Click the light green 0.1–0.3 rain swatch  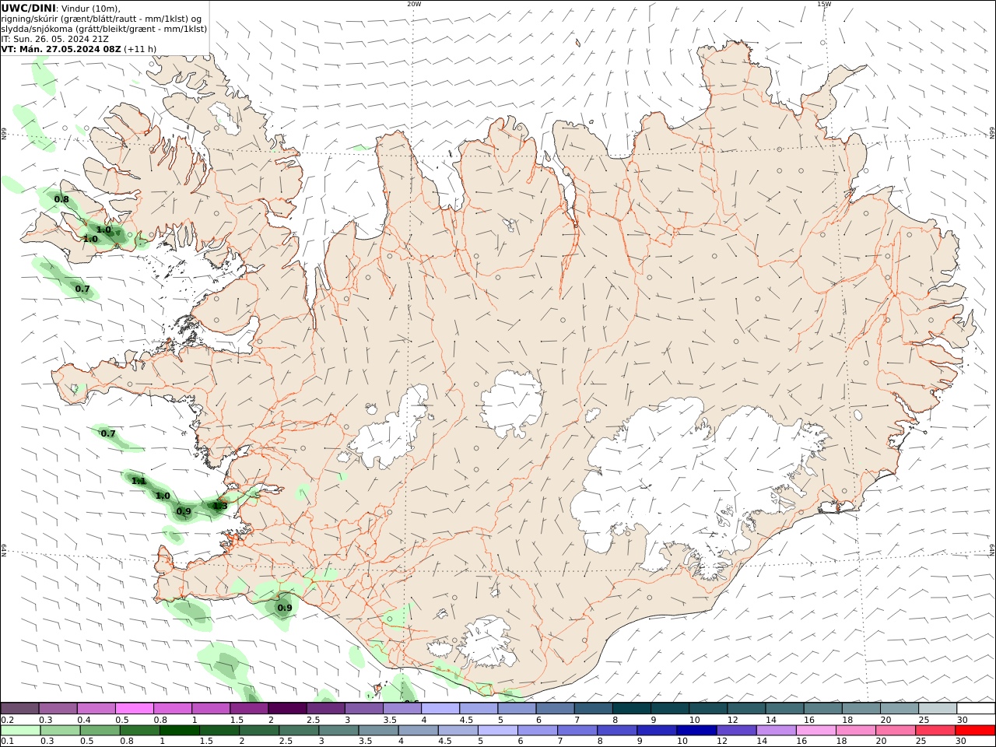[19, 731]
